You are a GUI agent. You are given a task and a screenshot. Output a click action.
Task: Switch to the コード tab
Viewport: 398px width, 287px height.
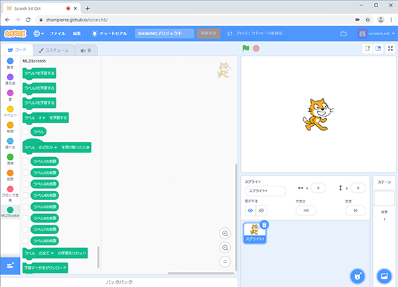point(17,50)
